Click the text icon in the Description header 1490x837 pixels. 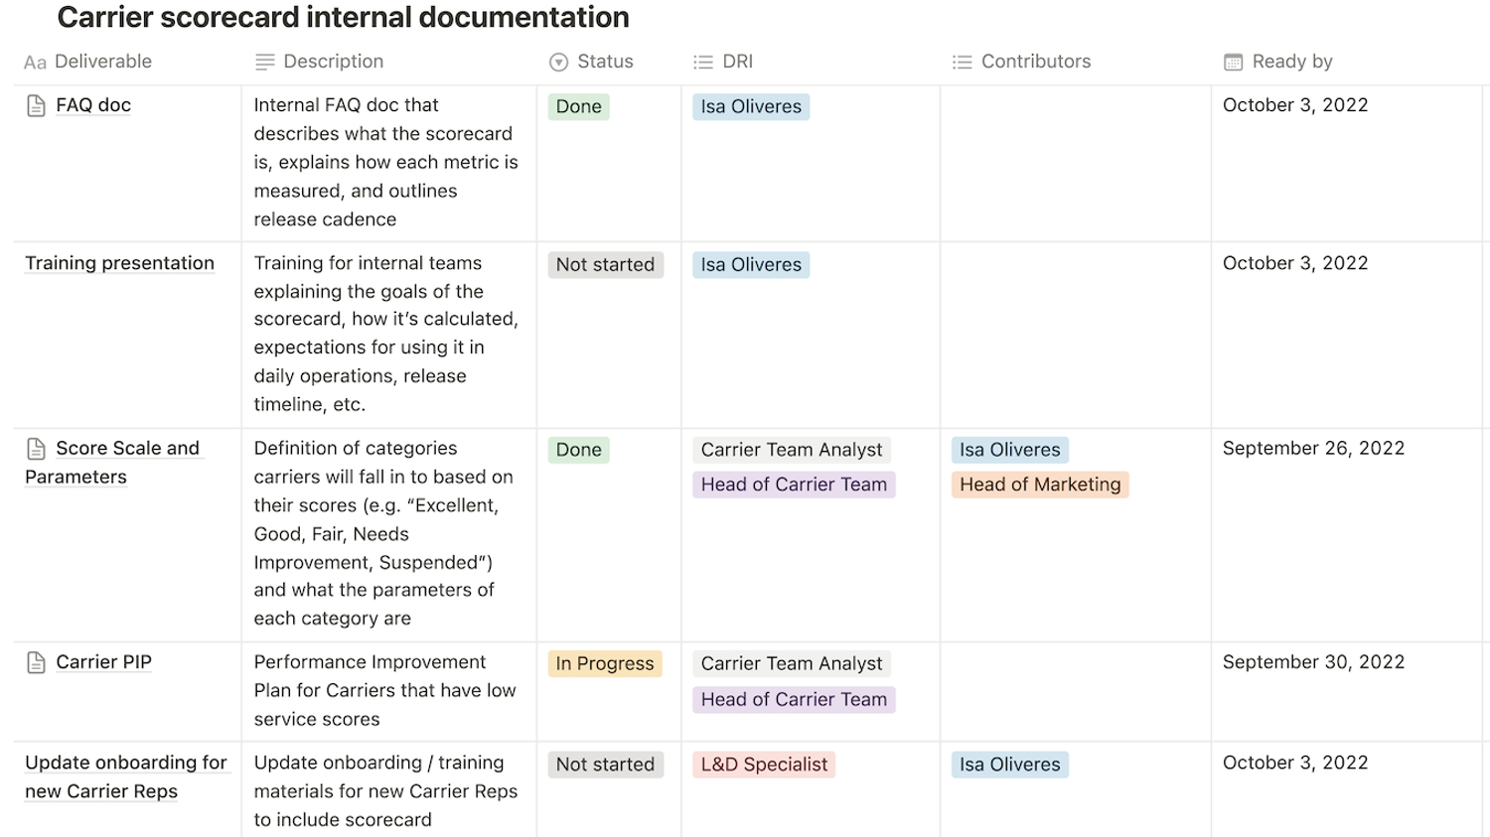pos(263,61)
